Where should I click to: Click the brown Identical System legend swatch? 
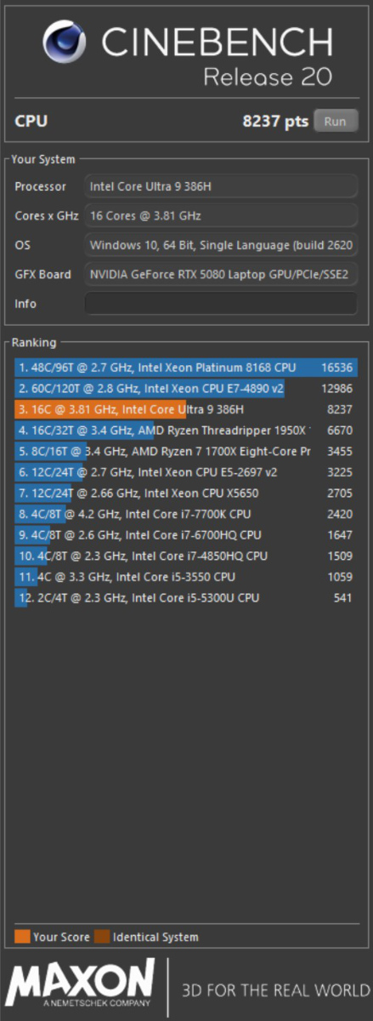[x=102, y=937]
